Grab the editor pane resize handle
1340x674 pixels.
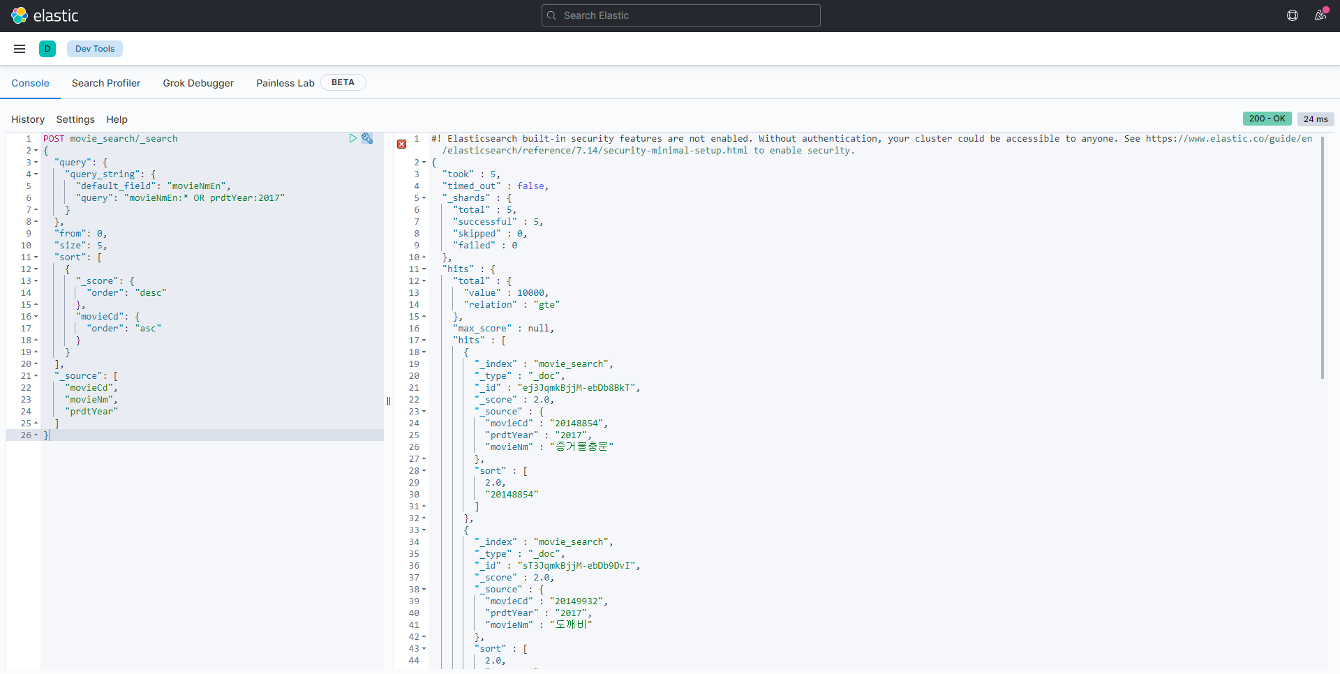click(389, 401)
